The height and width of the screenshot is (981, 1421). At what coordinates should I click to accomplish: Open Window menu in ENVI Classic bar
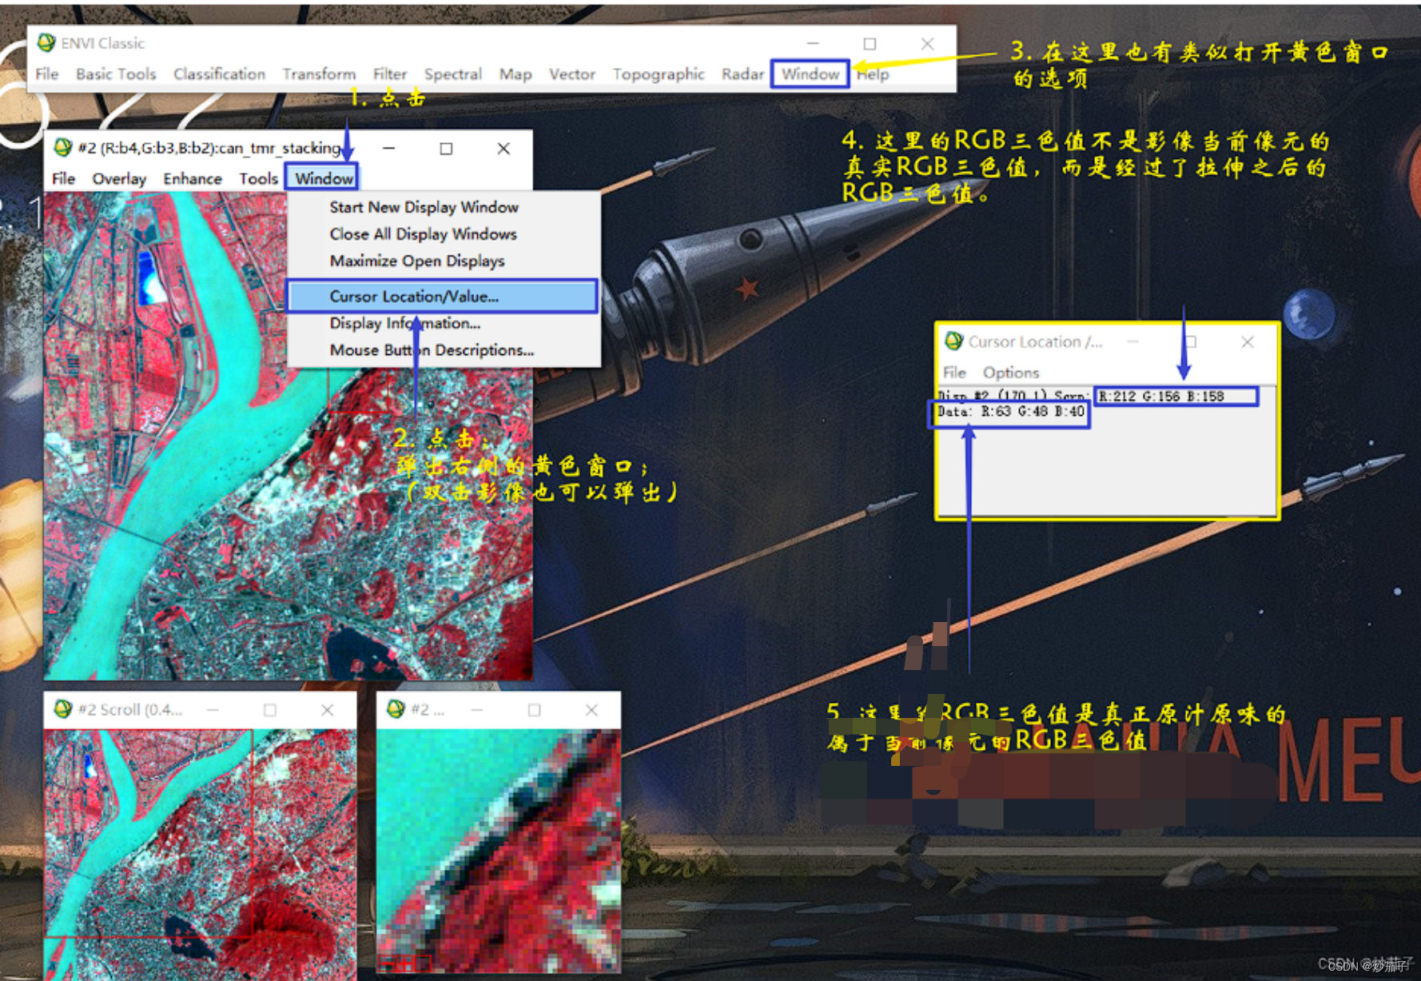[x=810, y=74]
